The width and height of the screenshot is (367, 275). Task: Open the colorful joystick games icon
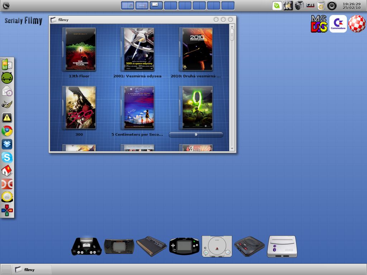pyautogui.click(x=7, y=210)
